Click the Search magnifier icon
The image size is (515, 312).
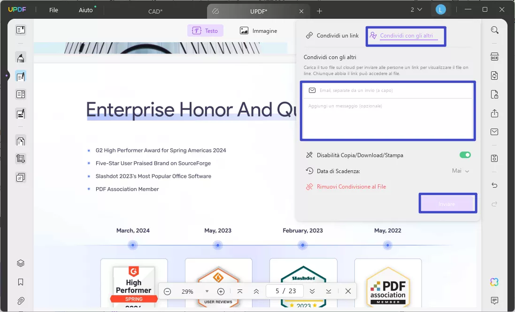495,30
